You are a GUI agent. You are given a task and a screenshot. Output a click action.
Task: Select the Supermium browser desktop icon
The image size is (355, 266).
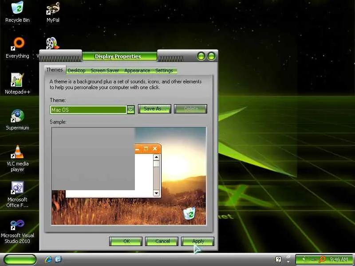click(x=17, y=120)
